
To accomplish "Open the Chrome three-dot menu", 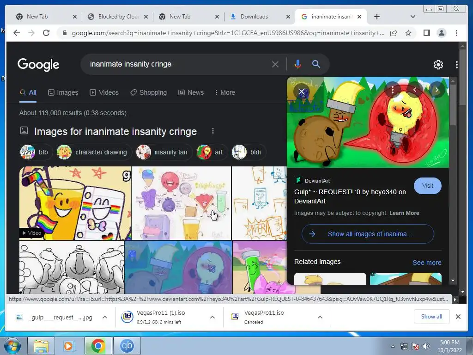I will [x=456, y=33].
